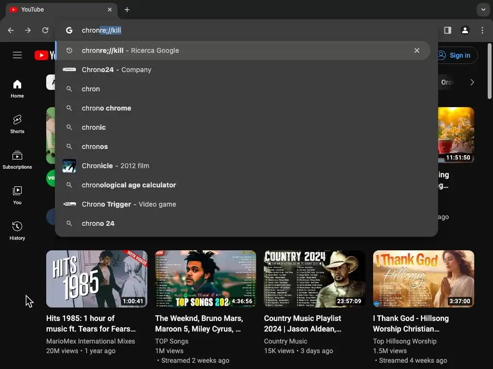Open the YouTube hamburger guide menu
This screenshot has width=493, height=369.
point(17,55)
